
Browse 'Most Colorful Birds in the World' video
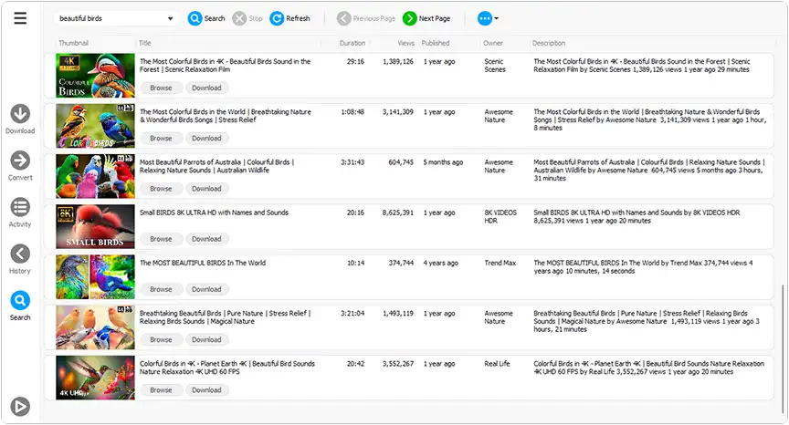click(161, 138)
